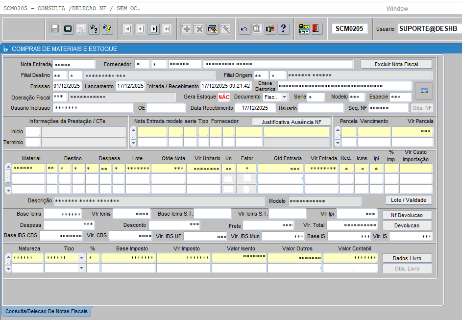The height and width of the screenshot is (320, 462).
Task: Open the Documento dropdown showing Fisc...
Action: tap(284, 97)
